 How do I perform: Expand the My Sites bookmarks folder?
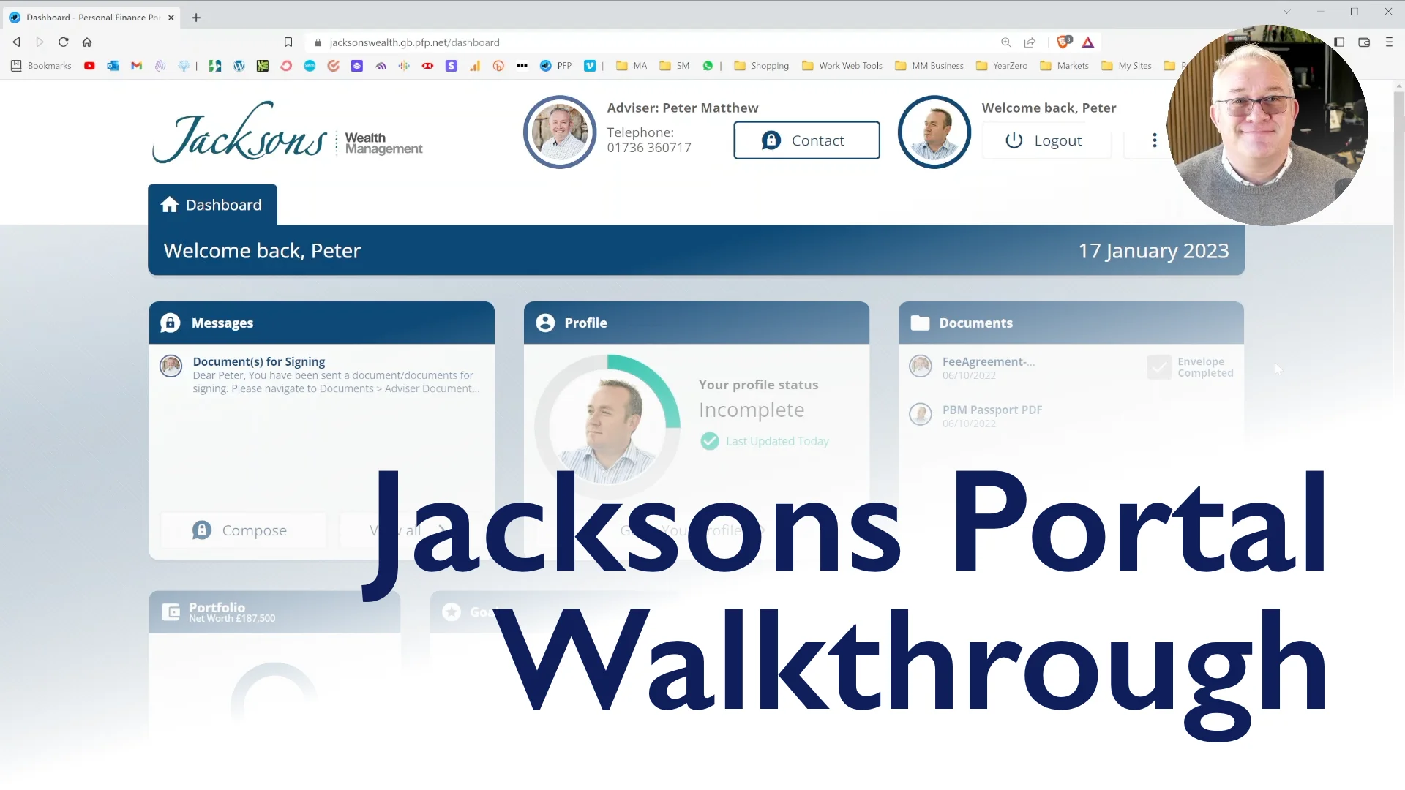click(x=1127, y=66)
